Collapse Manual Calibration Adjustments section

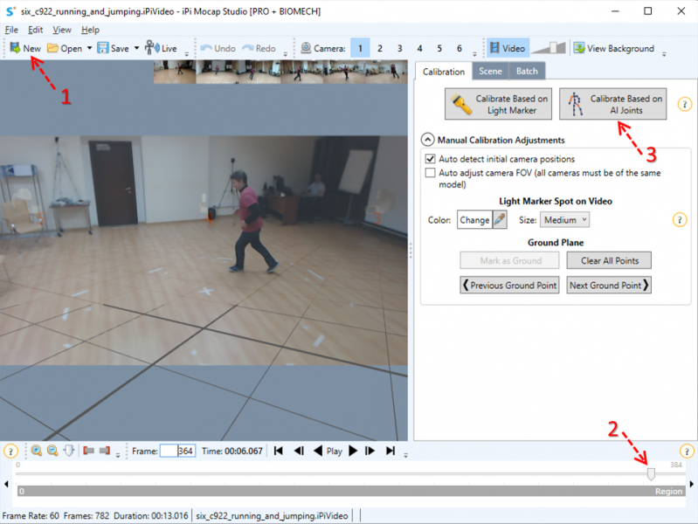(427, 140)
